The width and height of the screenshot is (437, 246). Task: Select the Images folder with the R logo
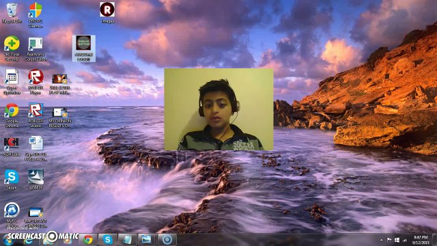(107, 13)
